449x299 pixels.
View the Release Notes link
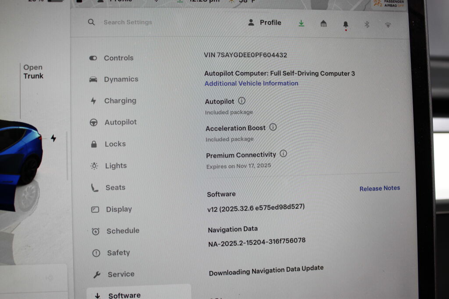[x=379, y=188]
